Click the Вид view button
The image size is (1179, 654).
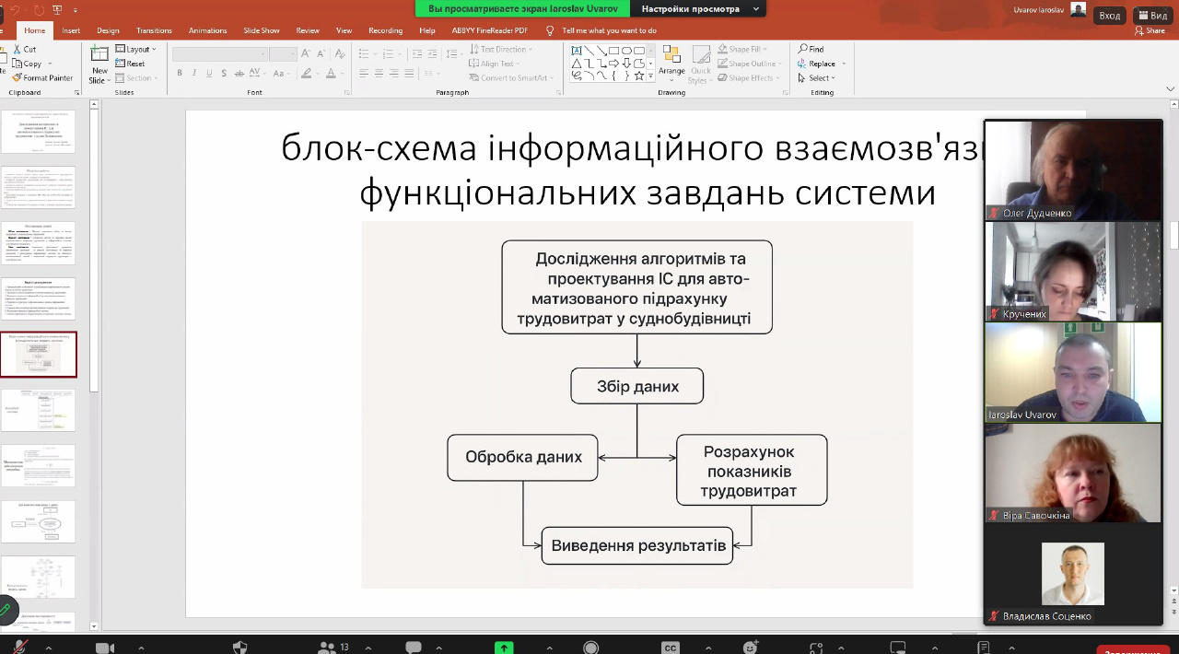click(x=1152, y=16)
